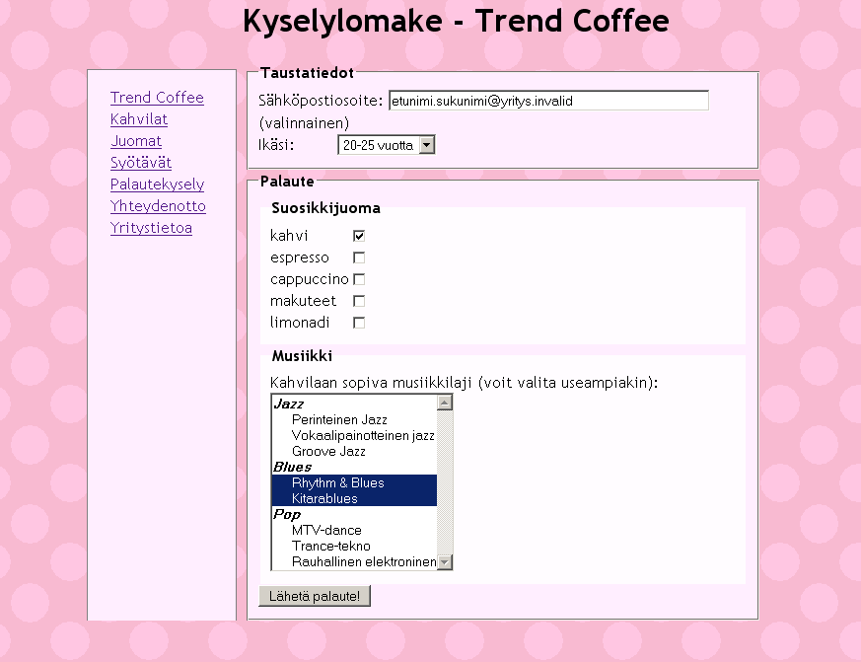Tick the espresso checkbox

click(359, 257)
